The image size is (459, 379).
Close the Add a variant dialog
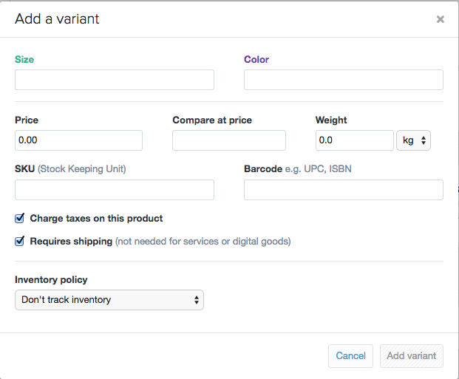(x=441, y=19)
